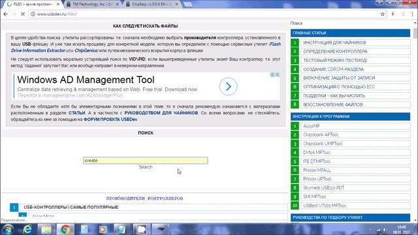418x235 pixels.
Task: Close the FILES browser tab
Action: point(58,5)
